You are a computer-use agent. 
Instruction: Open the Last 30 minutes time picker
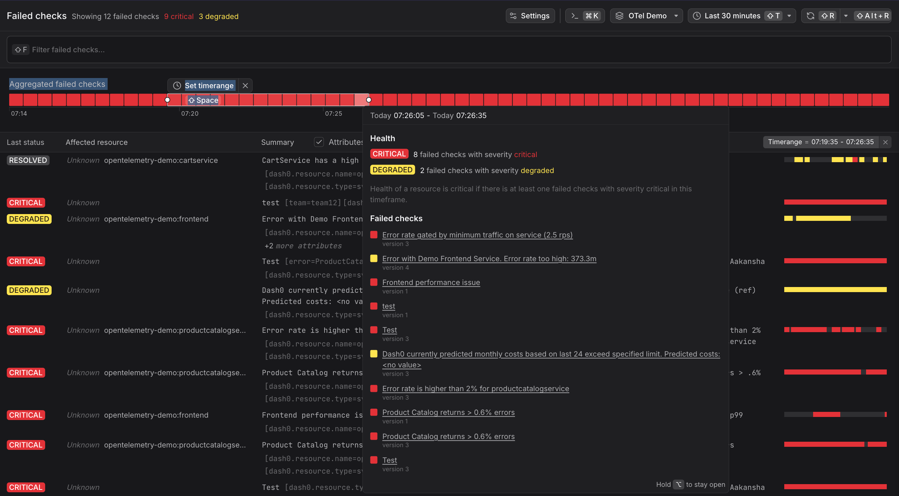[741, 16]
